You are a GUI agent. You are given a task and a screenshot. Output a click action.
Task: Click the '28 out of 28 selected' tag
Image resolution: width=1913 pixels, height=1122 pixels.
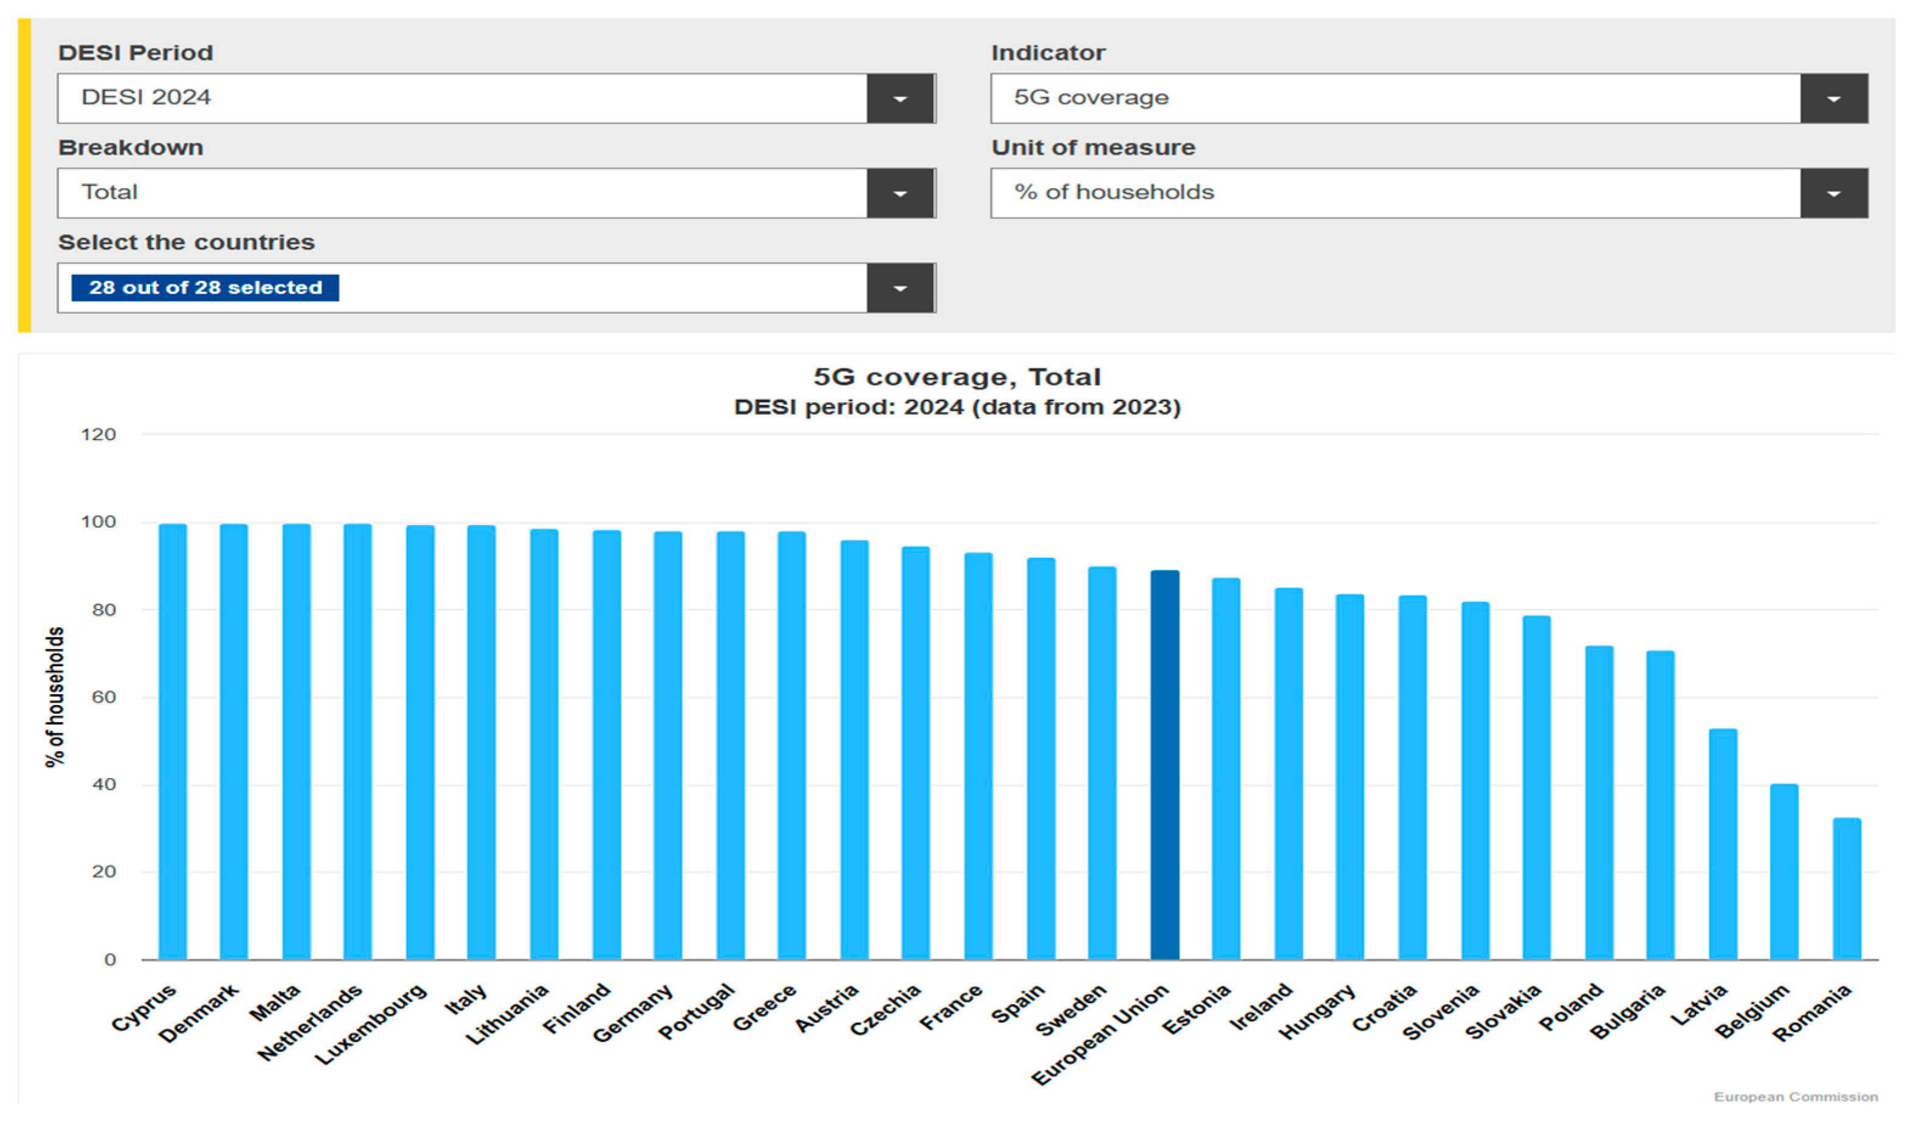click(205, 287)
